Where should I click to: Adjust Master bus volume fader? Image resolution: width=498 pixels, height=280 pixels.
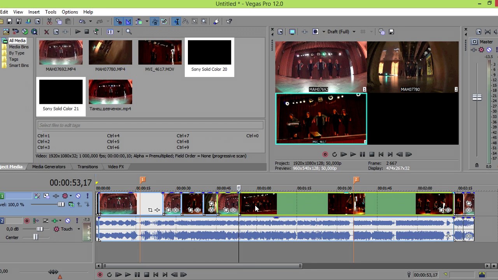[477, 97]
